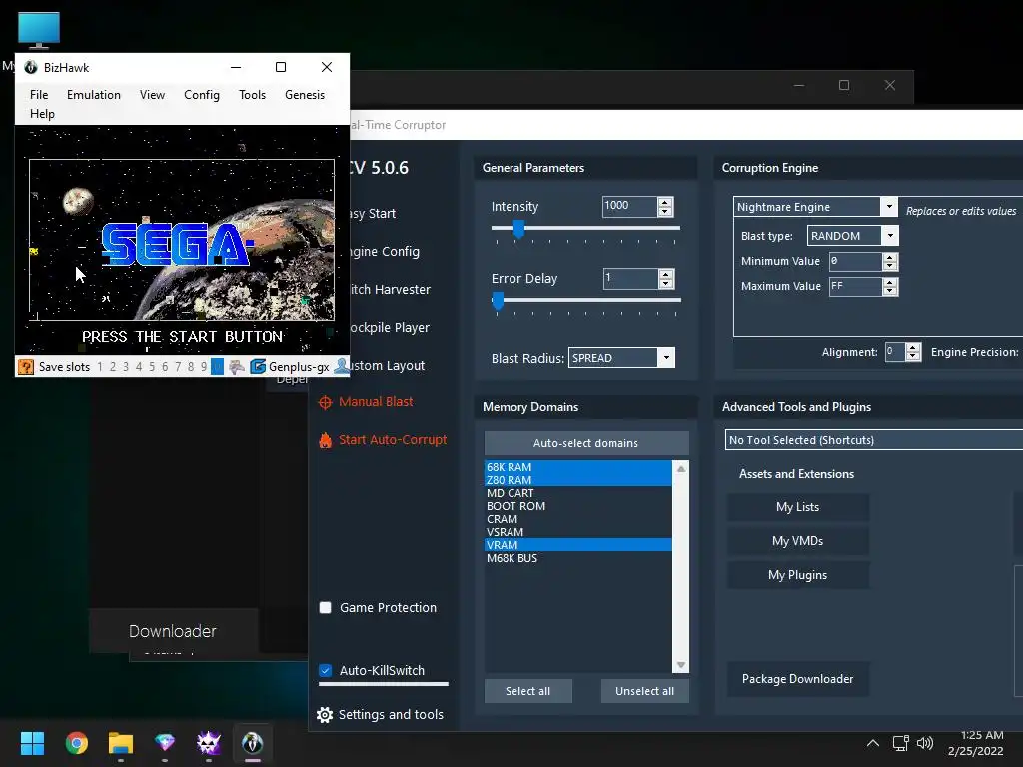Image resolution: width=1023 pixels, height=767 pixels.
Task: Select MD CART in memory domains
Action: tap(578, 493)
